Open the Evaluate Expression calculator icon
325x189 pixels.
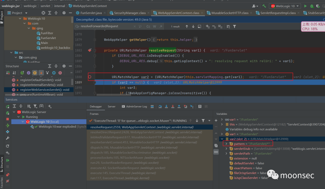(200, 106)
